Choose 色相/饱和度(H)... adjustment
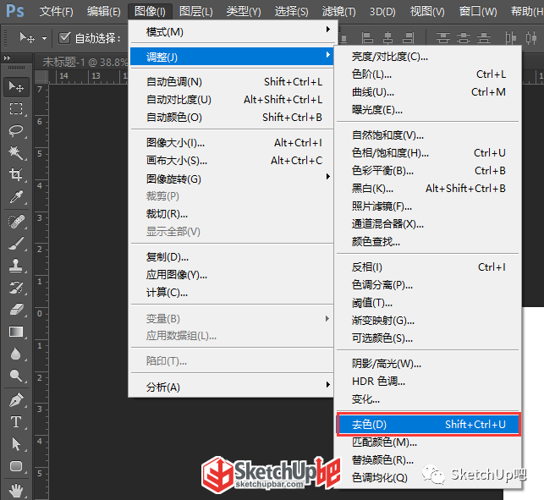This screenshot has height=500, width=544. click(x=427, y=152)
